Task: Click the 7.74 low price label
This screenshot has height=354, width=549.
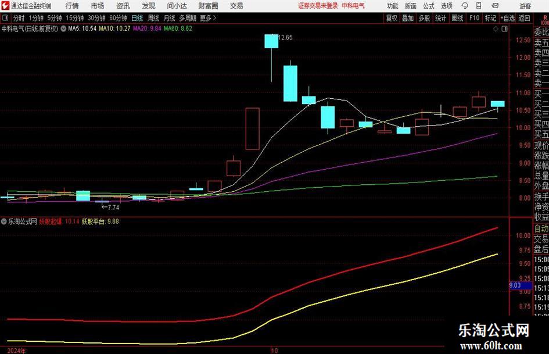Action: tap(113, 208)
